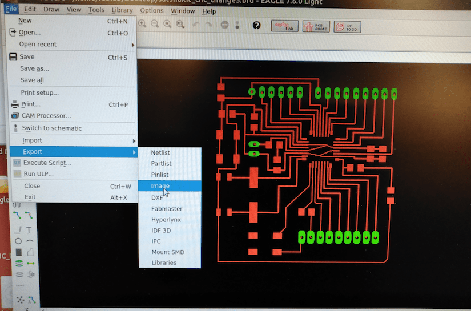Click the Zoom in magnifier icon

pos(142,24)
